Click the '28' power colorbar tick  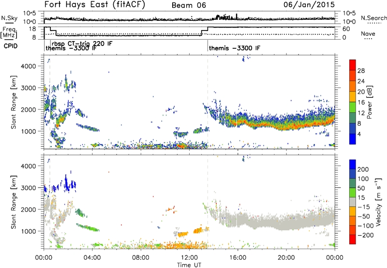tap(361, 71)
